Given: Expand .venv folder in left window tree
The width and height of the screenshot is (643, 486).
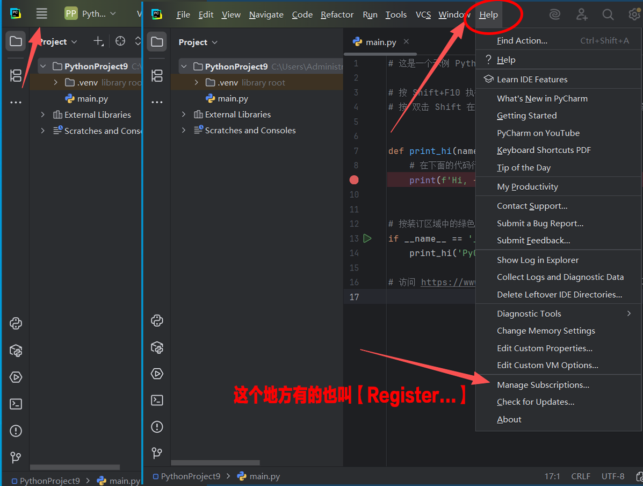Looking at the screenshot, I should [x=56, y=82].
